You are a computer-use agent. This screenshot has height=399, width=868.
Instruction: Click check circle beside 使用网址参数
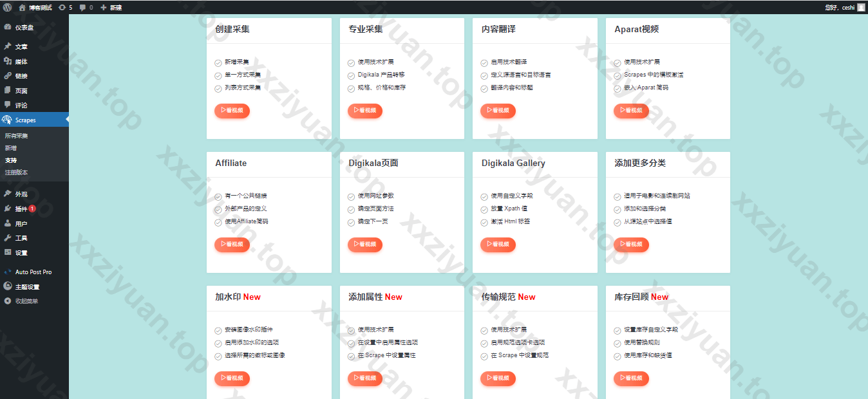(x=352, y=196)
